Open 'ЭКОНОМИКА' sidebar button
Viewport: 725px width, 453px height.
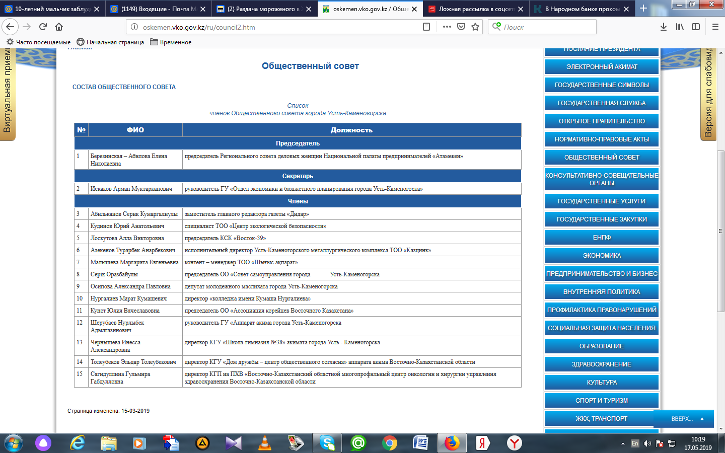[602, 256]
